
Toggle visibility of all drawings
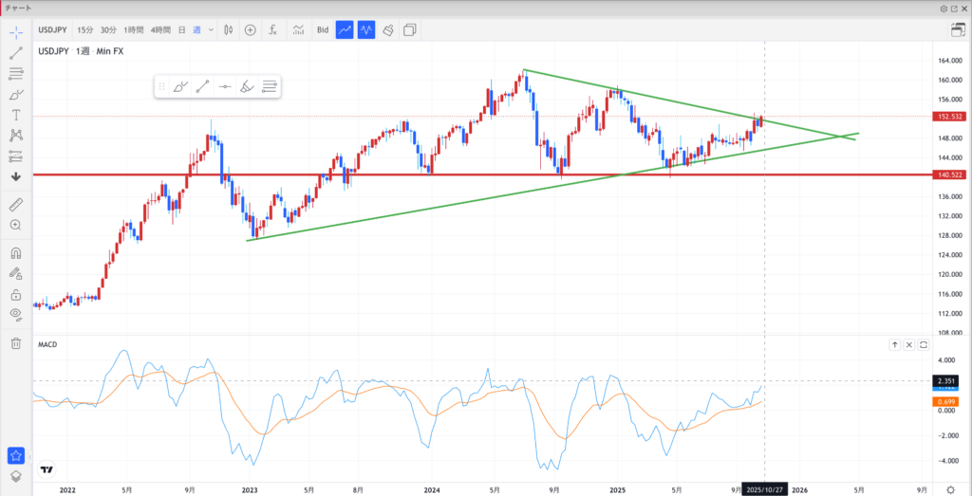(16, 314)
